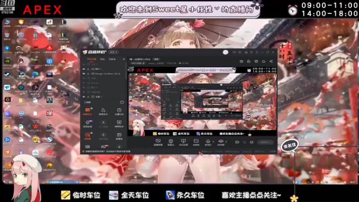Open Steam icon on desktop
The width and height of the screenshot is (359, 202).
7,75
